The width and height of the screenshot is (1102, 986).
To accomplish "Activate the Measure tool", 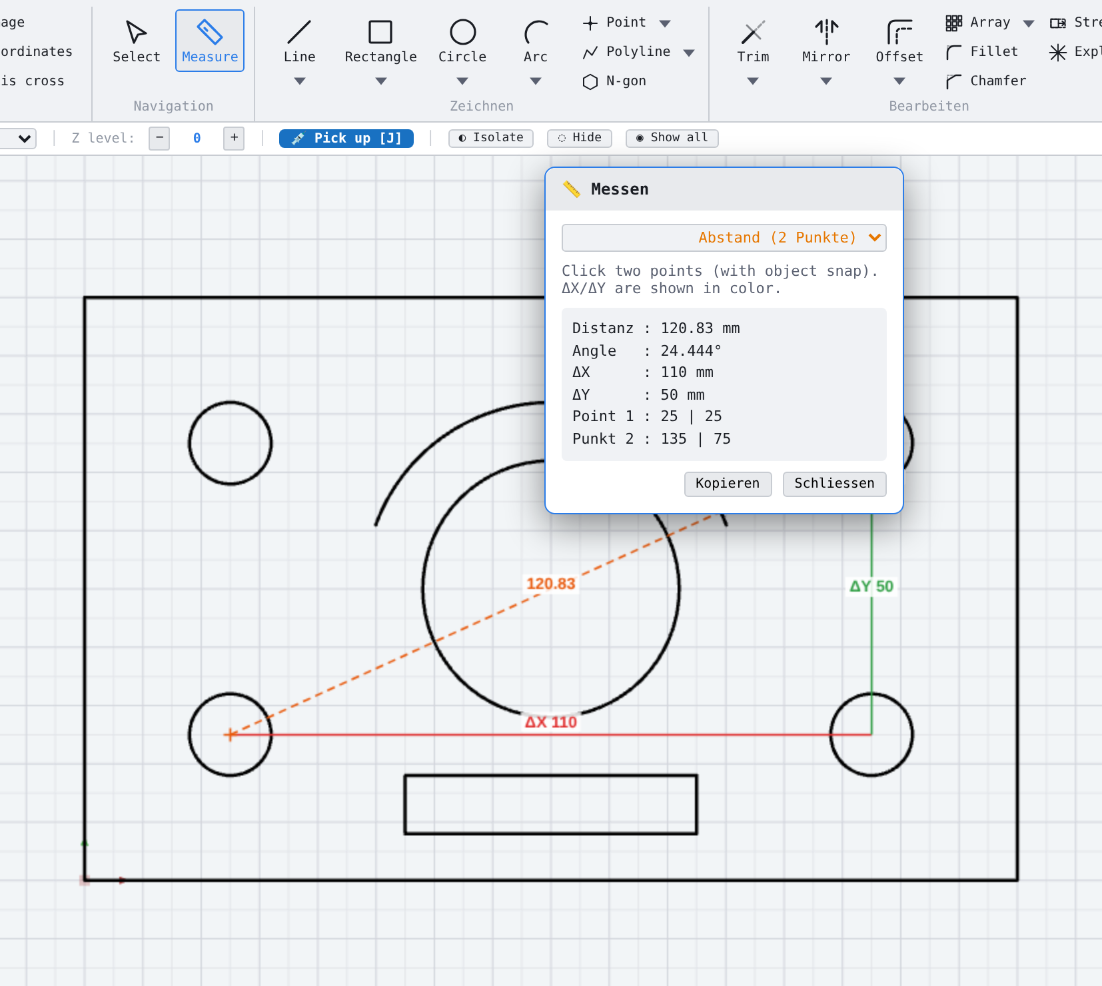I will click(x=210, y=41).
